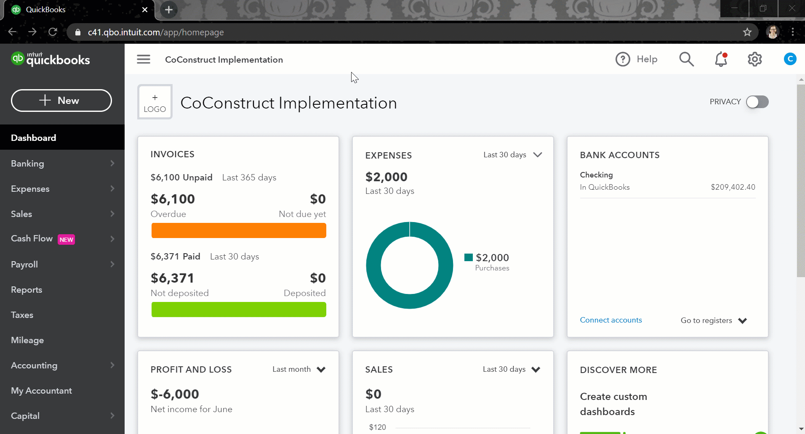Click the NEW badge beside Cash Flow
The image size is (805, 434).
[66, 240]
